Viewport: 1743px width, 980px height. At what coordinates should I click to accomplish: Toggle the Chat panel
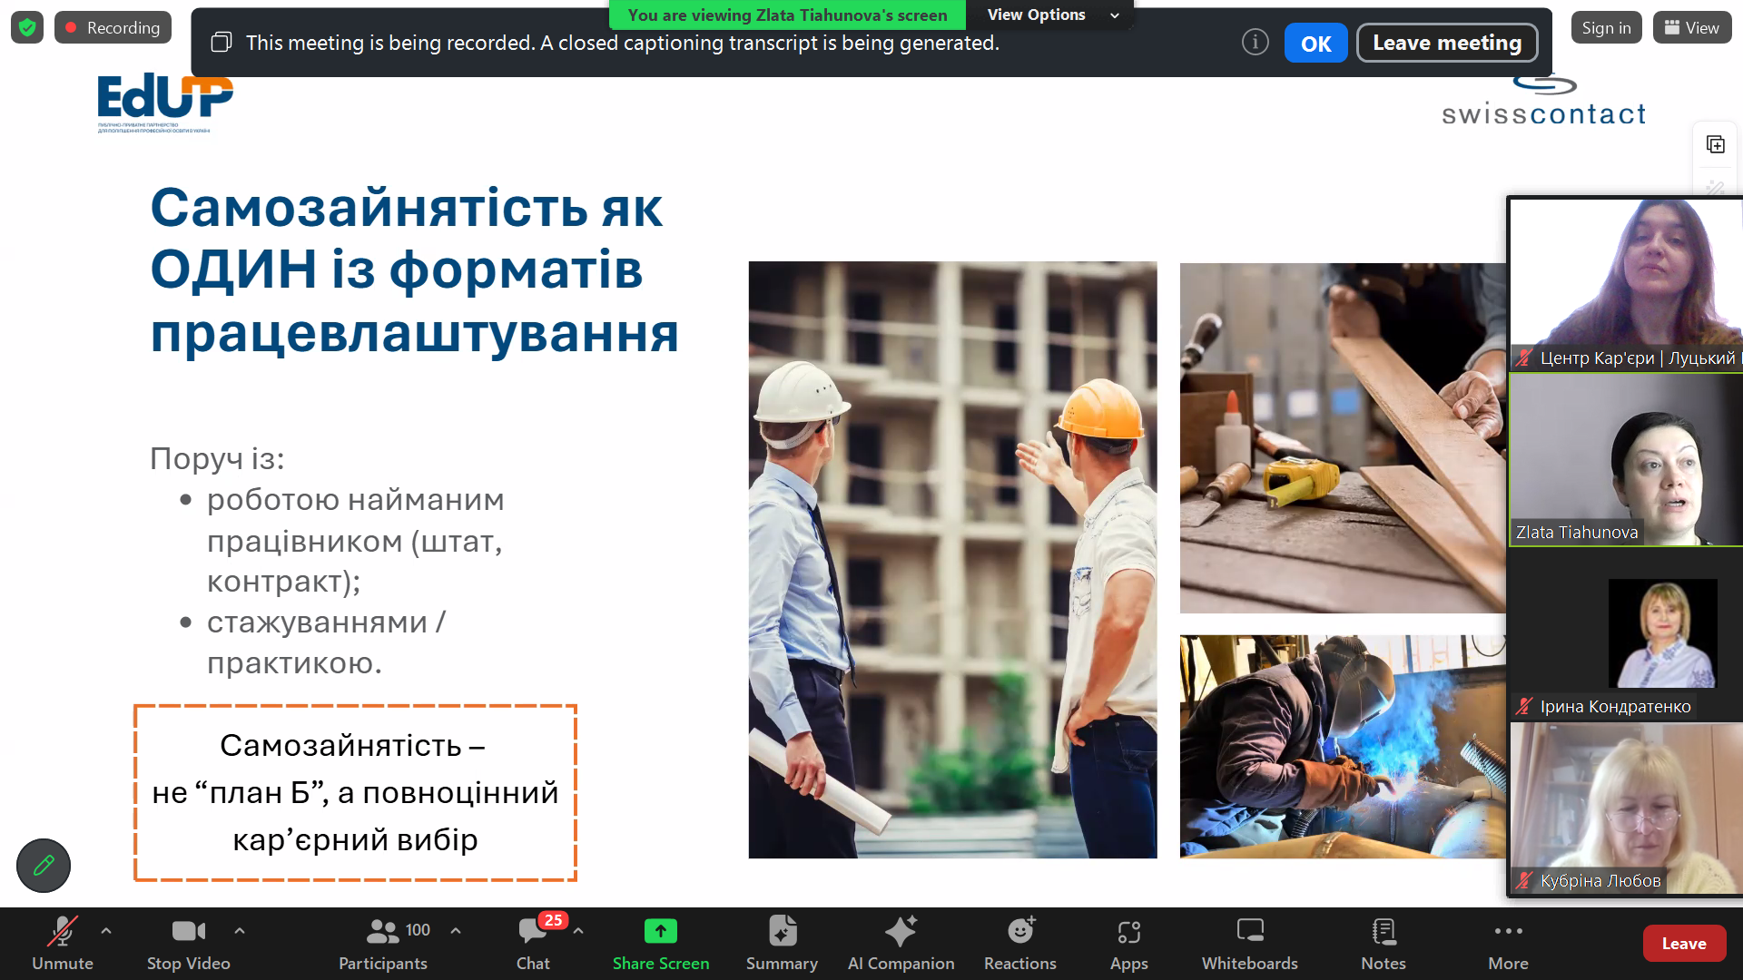click(x=533, y=943)
